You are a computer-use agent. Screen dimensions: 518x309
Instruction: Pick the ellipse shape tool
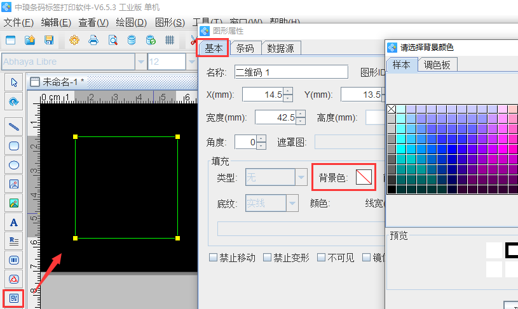pos(13,165)
